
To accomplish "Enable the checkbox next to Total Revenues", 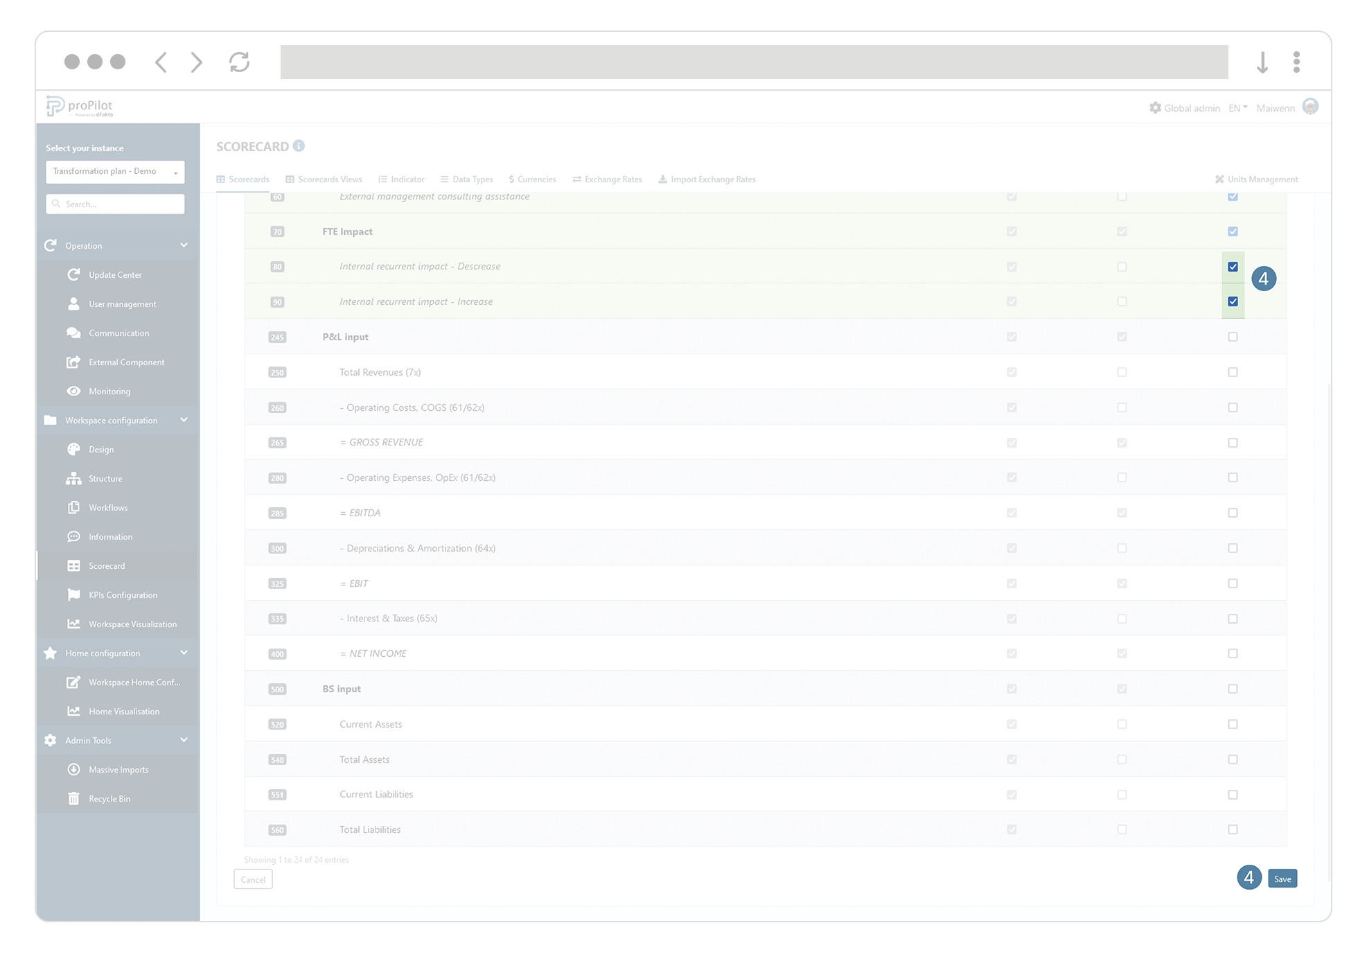I will click(x=1233, y=372).
